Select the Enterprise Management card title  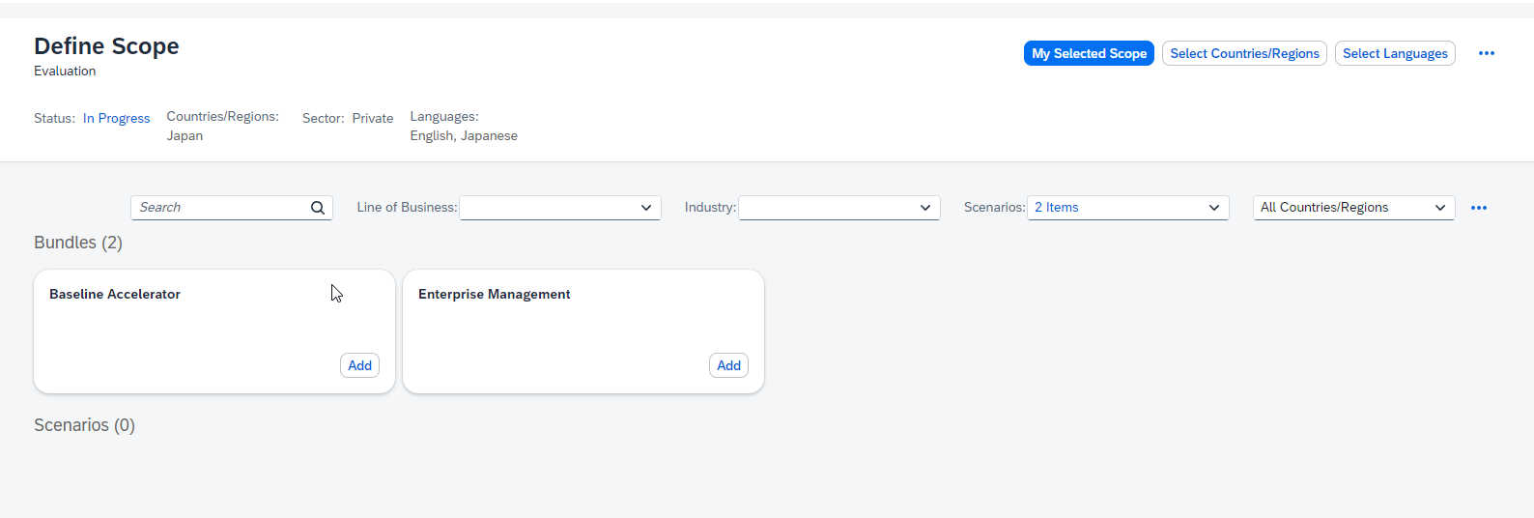494,294
